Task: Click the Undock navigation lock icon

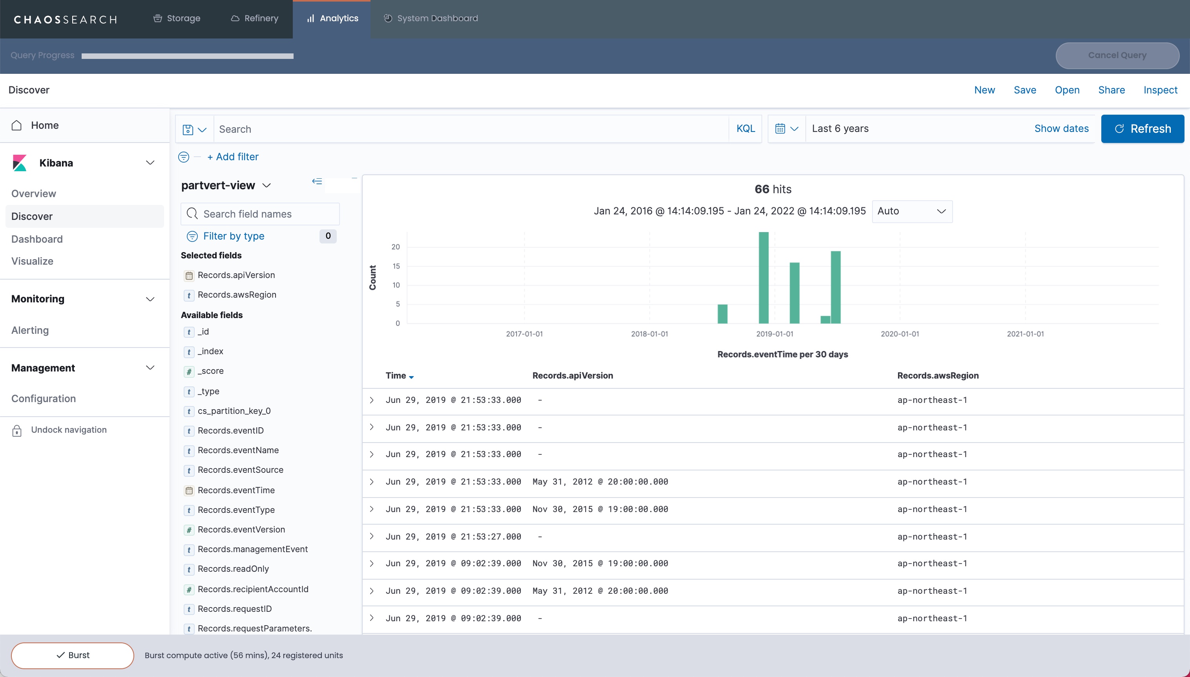Action: (17, 430)
